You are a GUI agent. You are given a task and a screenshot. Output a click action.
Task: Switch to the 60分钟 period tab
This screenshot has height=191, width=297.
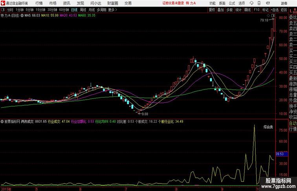point(64,10)
